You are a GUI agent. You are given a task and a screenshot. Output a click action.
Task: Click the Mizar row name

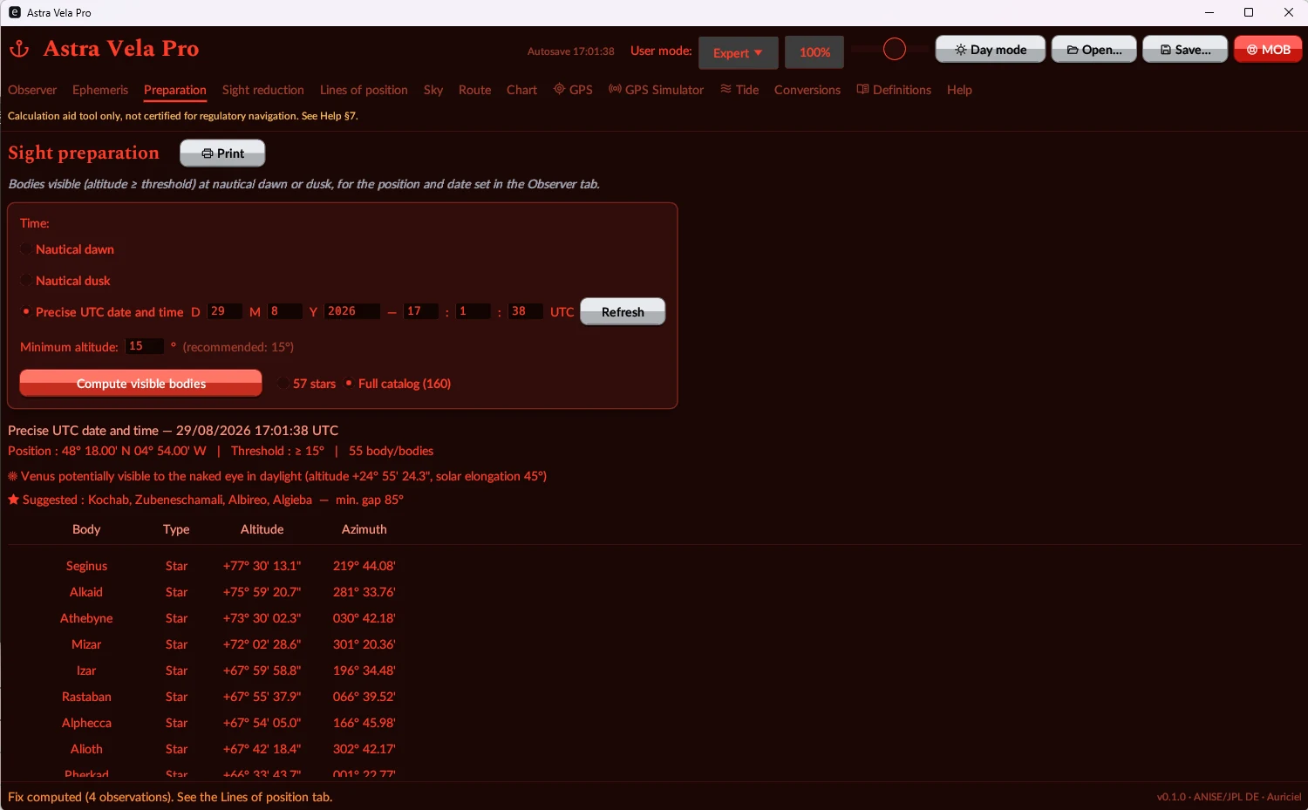coord(86,644)
